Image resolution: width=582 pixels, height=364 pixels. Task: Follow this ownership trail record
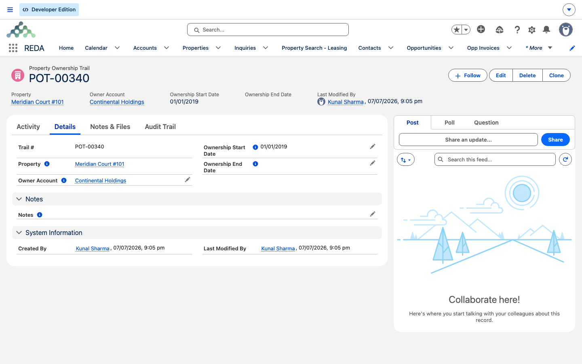pos(468,75)
